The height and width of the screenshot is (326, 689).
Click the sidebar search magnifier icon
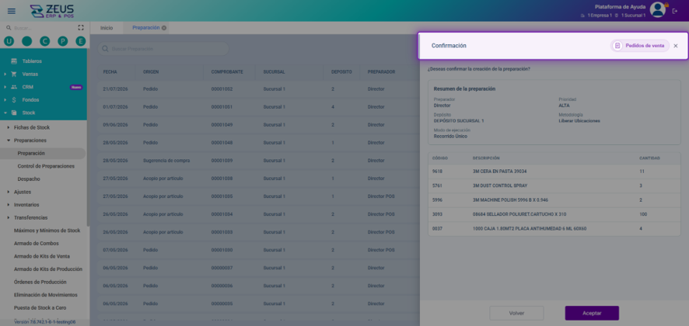pyautogui.click(x=9, y=28)
